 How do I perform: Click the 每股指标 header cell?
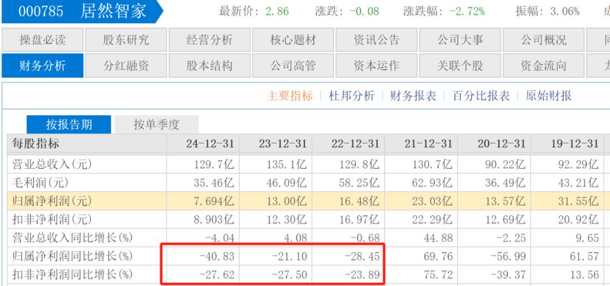(x=87, y=144)
